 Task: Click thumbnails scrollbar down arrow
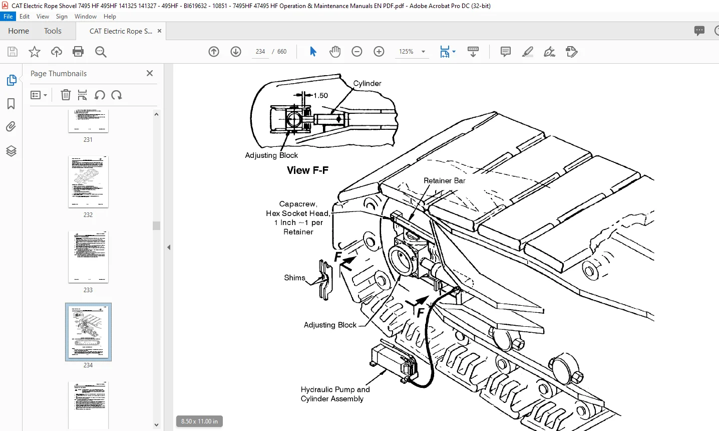(x=156, y=425)
